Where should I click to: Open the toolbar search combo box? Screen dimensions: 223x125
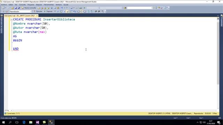(x=140, y=8)
